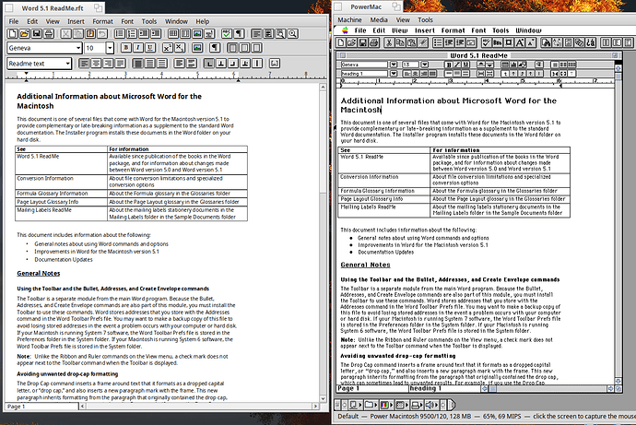Toggle Italic in ReadMe.rft window

[138, 48]
